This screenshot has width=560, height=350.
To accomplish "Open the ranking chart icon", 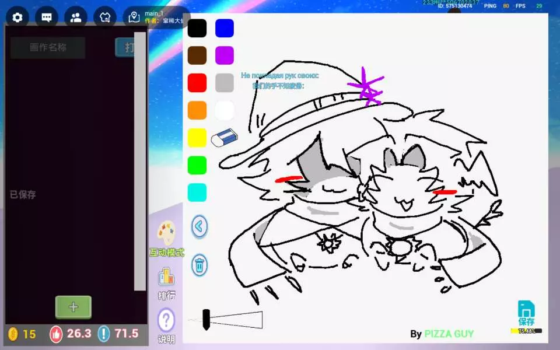I will [x=166, y=276].
